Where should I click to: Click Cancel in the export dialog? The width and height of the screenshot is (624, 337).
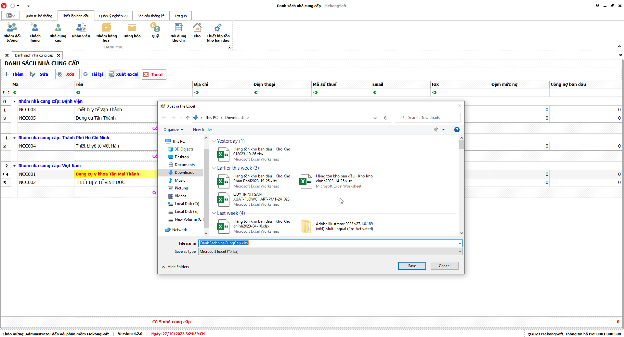[444, 266]
